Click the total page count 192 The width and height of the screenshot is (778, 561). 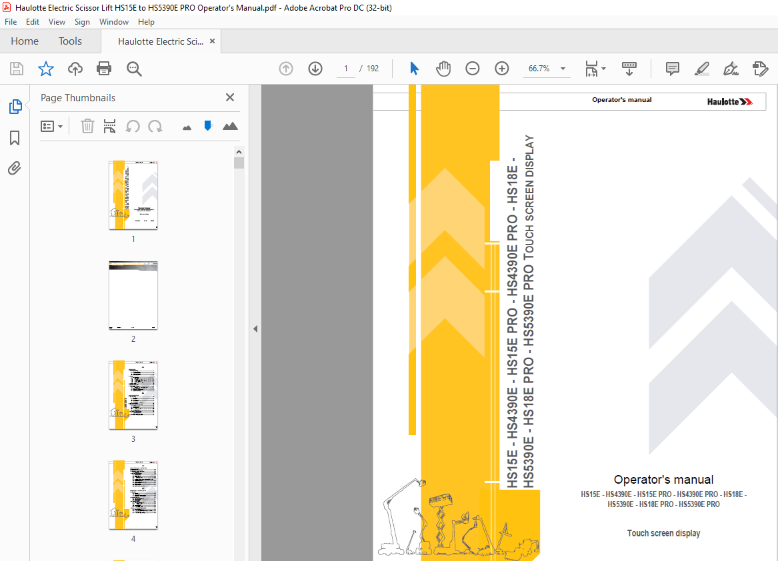[x=373, y=69]
